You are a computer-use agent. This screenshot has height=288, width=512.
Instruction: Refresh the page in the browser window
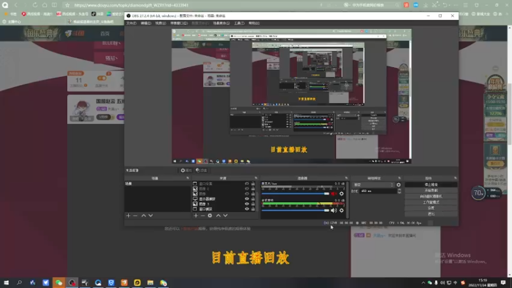pos(35,5)
